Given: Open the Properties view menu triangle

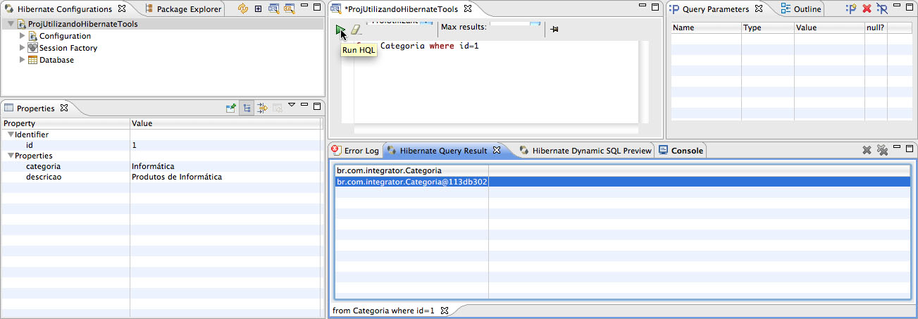Looking at the screenshot, I should 292,106.
